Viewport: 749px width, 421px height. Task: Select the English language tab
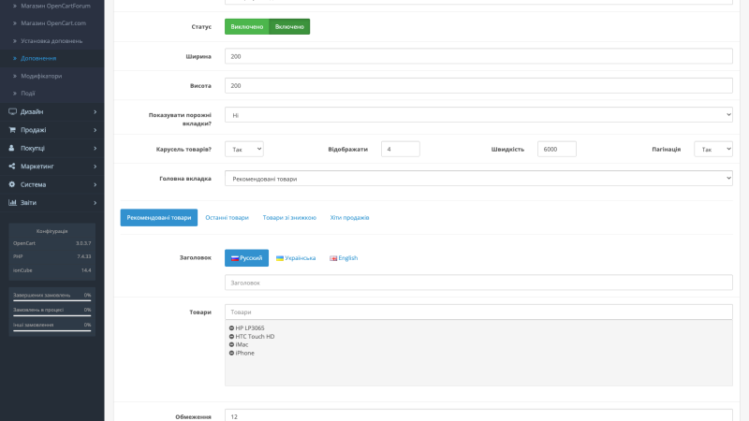344,258
